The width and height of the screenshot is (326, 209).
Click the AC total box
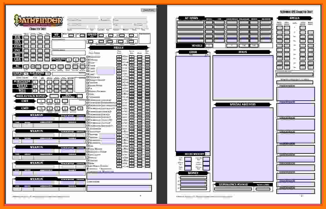coord(26,67)
